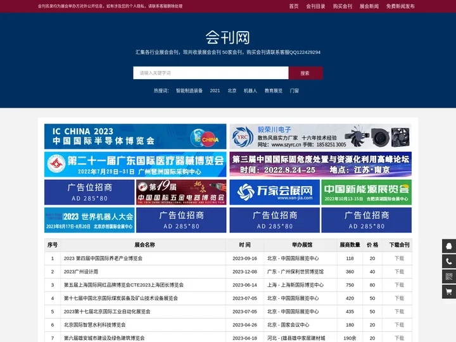Open the 中国新能源展览会 green banner
This screenshot has height=342, width=456.
(x=367, y=193)
